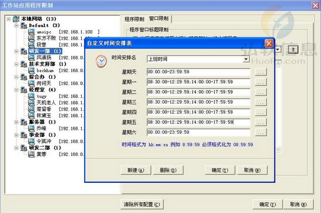
Task: Select the tugy computer icon
Action: coord(32,96)
